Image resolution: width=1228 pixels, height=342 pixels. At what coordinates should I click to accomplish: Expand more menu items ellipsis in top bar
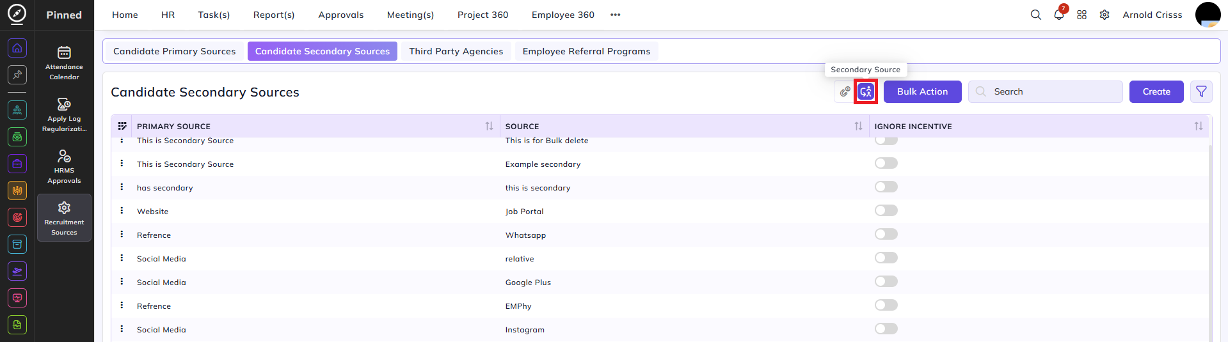(x=616, y=15)
